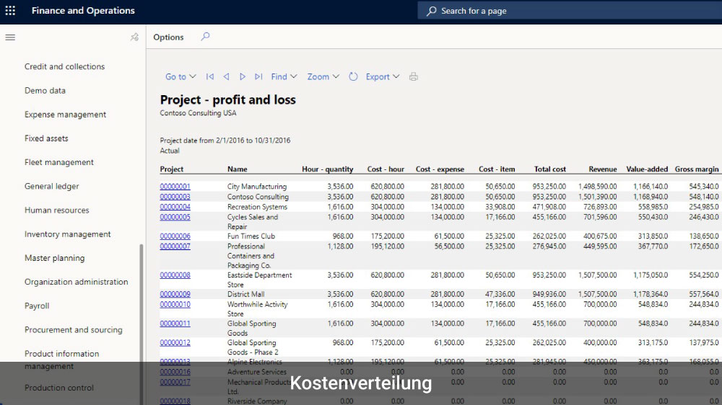This screenshot has height=405, width=722.
Task: Click the Project column header
Action: coord(172,169)
